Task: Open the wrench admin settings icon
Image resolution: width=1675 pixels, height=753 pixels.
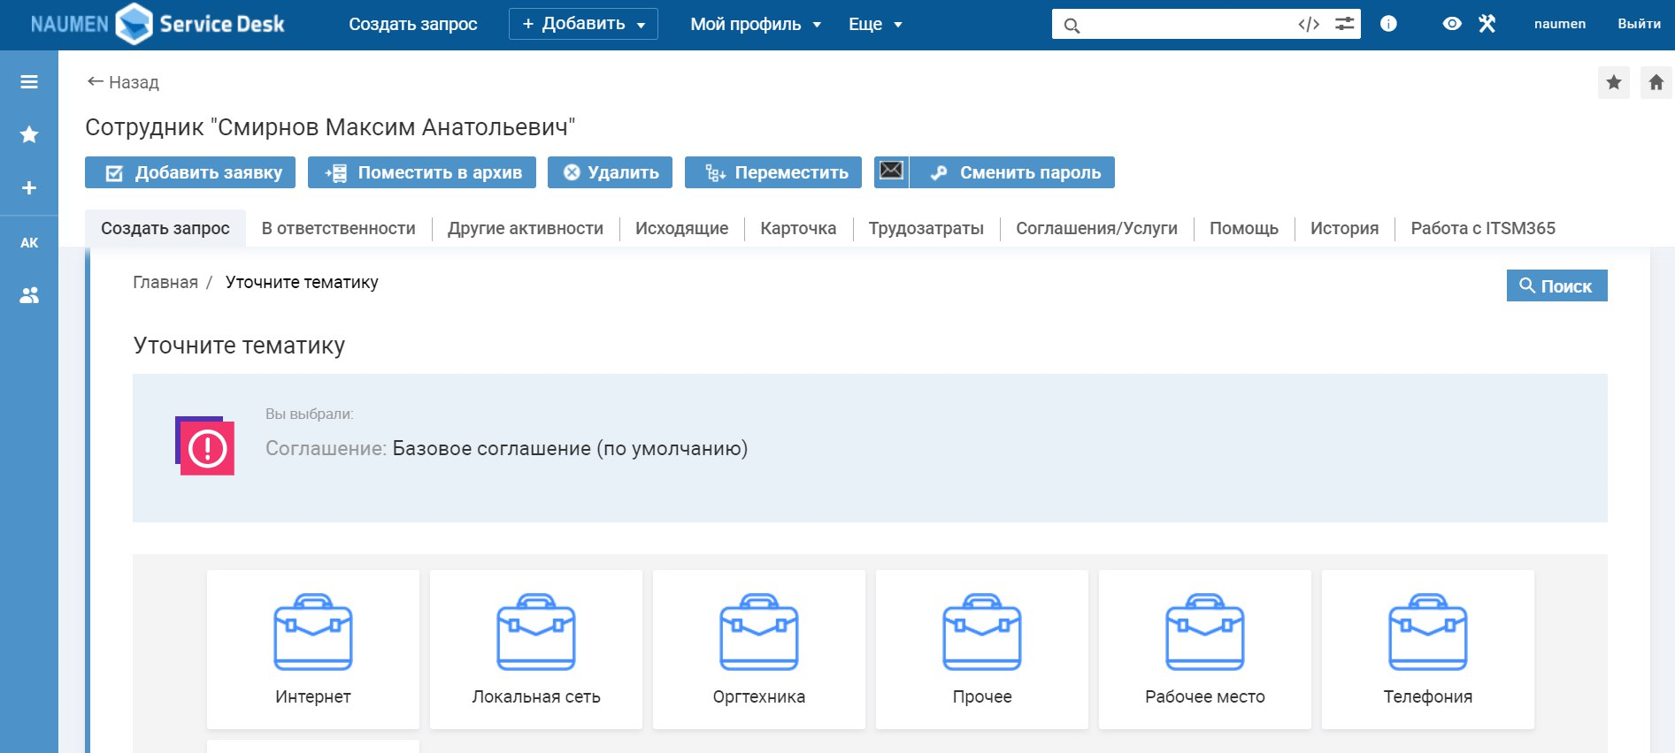Action: click(x=1487, y=24)
